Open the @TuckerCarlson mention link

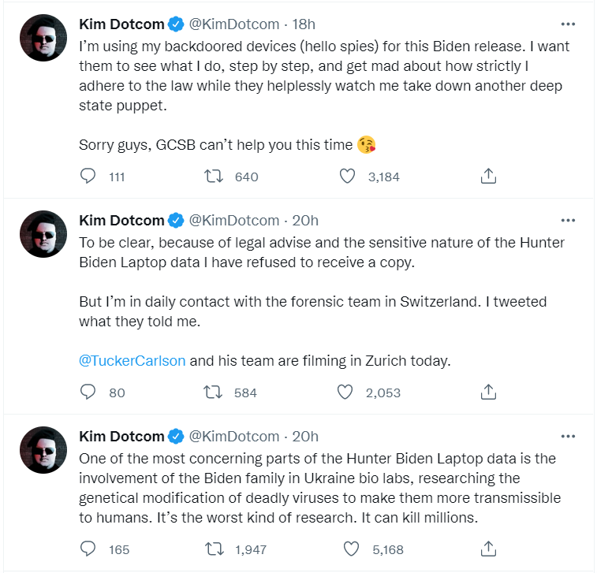click(132, 361)
